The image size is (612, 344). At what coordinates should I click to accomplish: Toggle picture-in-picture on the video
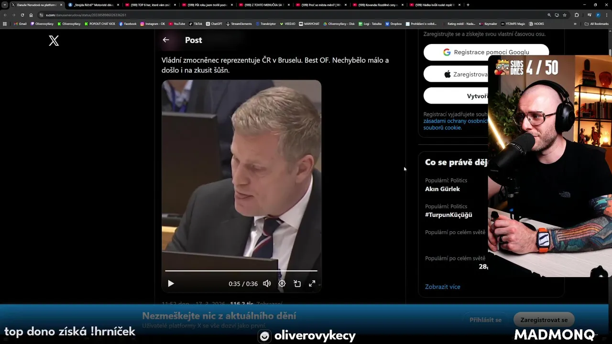(297, 283)
